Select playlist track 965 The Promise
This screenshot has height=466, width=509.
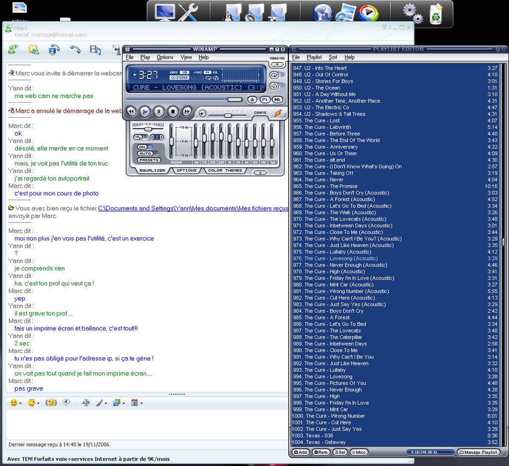point(395,186)
